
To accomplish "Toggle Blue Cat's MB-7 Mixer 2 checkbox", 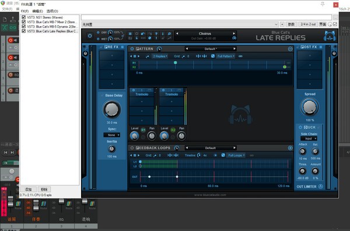I will pyautogui.click(x=23, y=22).
